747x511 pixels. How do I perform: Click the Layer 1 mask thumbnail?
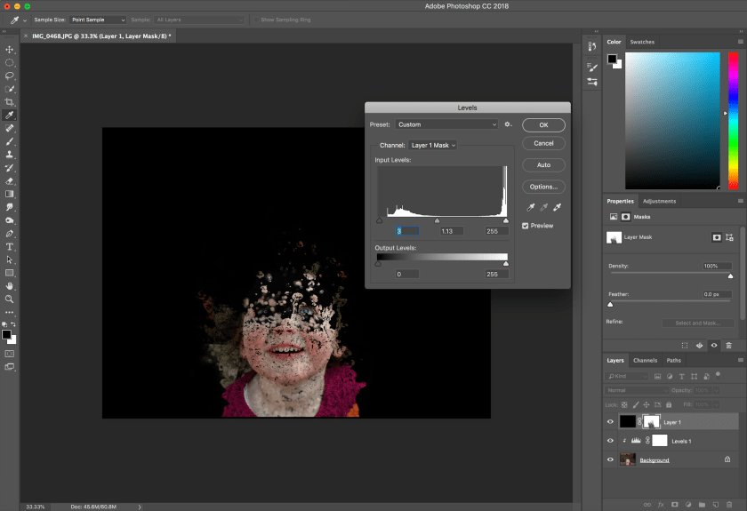[651, 422]
